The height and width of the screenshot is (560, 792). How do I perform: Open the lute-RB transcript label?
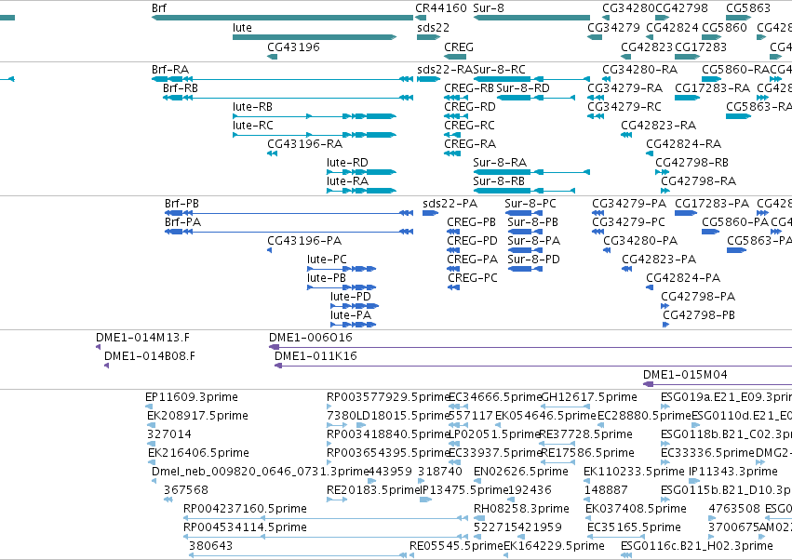(252, 107)
